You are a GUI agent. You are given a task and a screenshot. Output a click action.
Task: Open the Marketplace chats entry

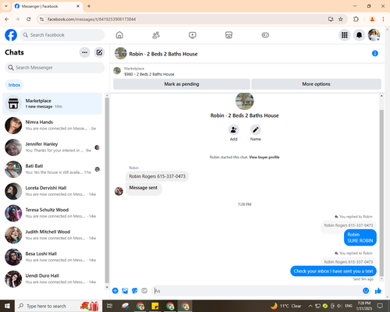(x=52, y=104)
